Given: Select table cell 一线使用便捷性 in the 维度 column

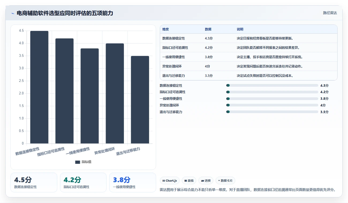Looking at the screenshot, I should (173, 57).
